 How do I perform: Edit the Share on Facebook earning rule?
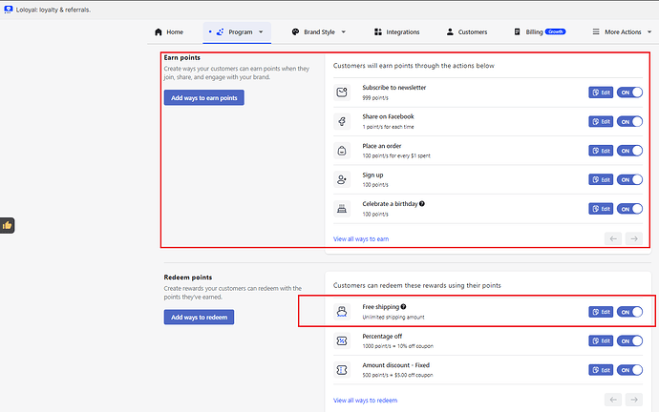point(601,122)
